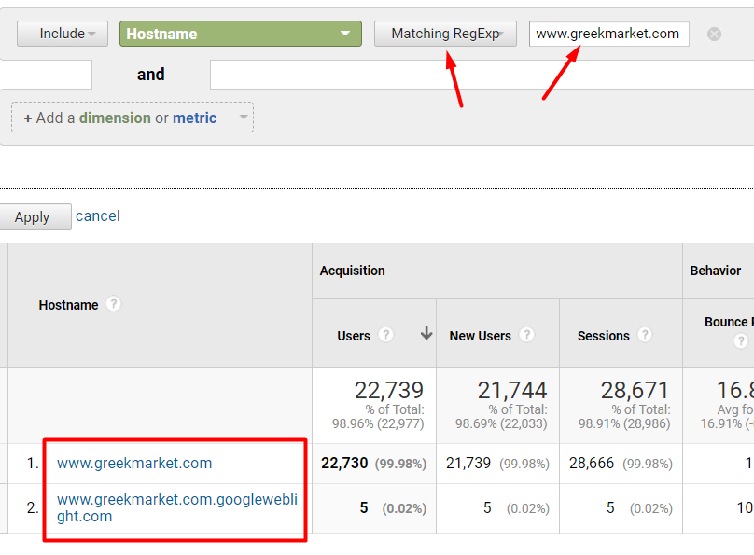Remove the Hostname filter with the X icon
Viewport: 754px width, 555px height.
(714, 35)
